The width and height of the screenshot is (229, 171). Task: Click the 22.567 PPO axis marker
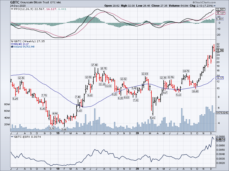pyautogui.click(x=220, y=9)
